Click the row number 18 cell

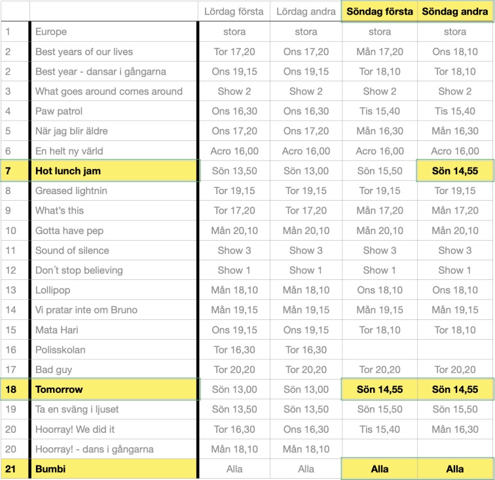click(15, 390)
